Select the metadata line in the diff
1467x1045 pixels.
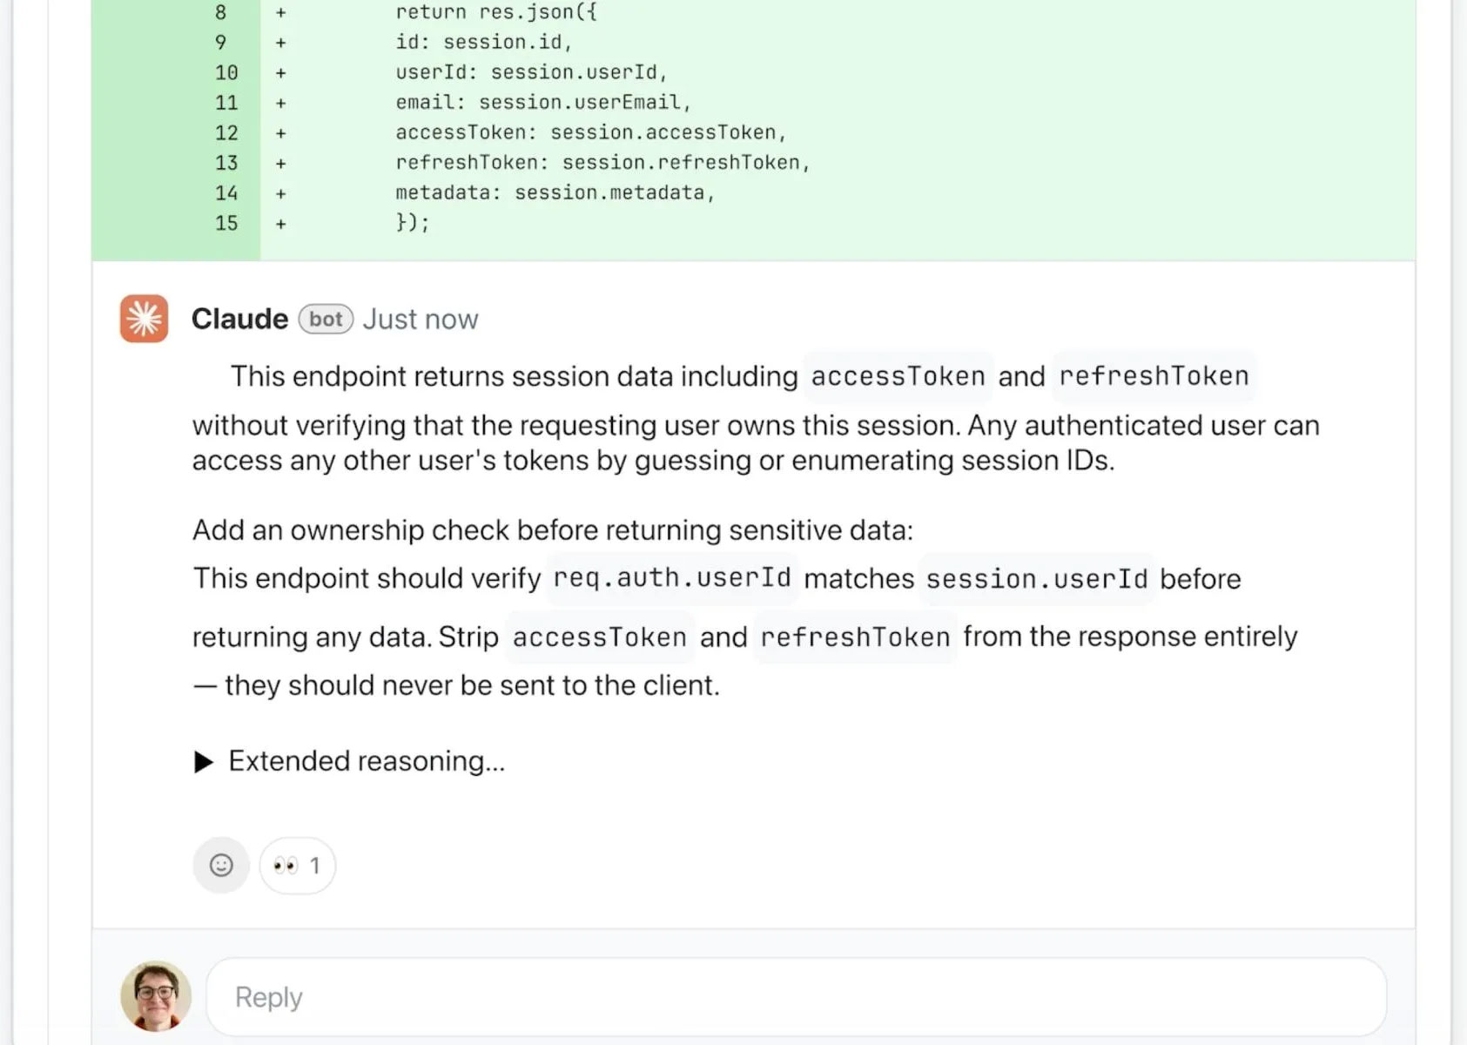555,192
